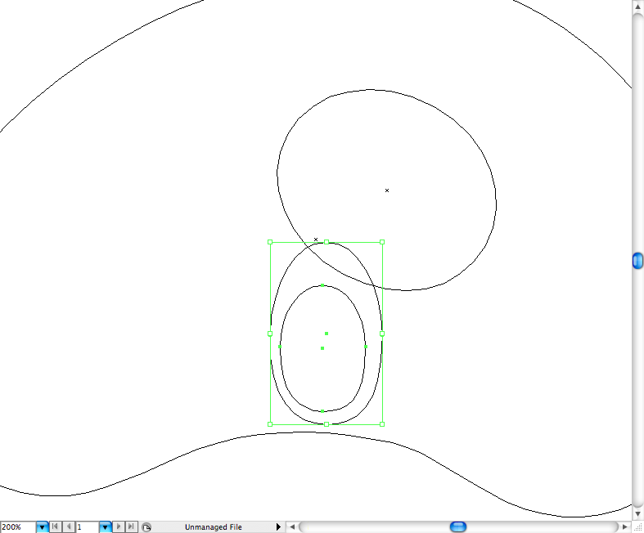Click the artboard number field
This screenshot has height=533, width=644.
[x=87, y=527]
